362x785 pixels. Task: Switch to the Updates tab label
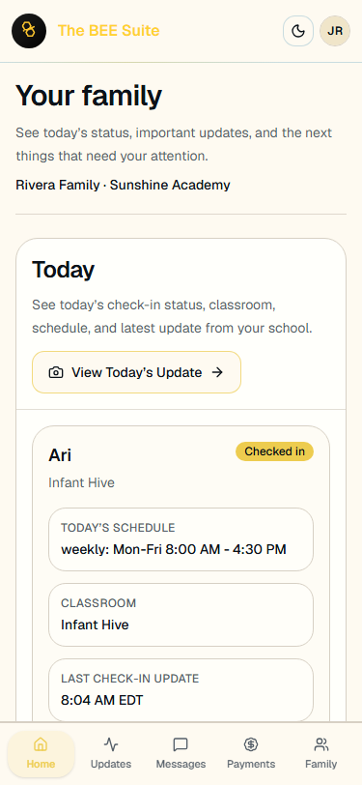click(x=111, y=764)
